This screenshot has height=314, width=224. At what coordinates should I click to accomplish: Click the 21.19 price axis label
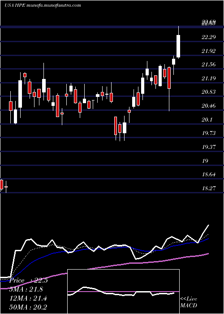click(208, 78)
